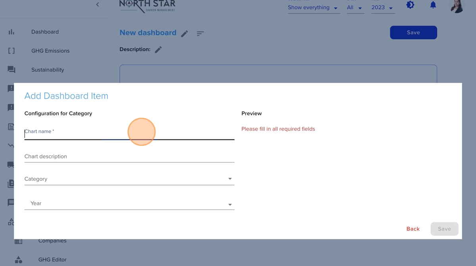
Task: Click the GHG Editor shapes icon
Action: coord(19,260)
